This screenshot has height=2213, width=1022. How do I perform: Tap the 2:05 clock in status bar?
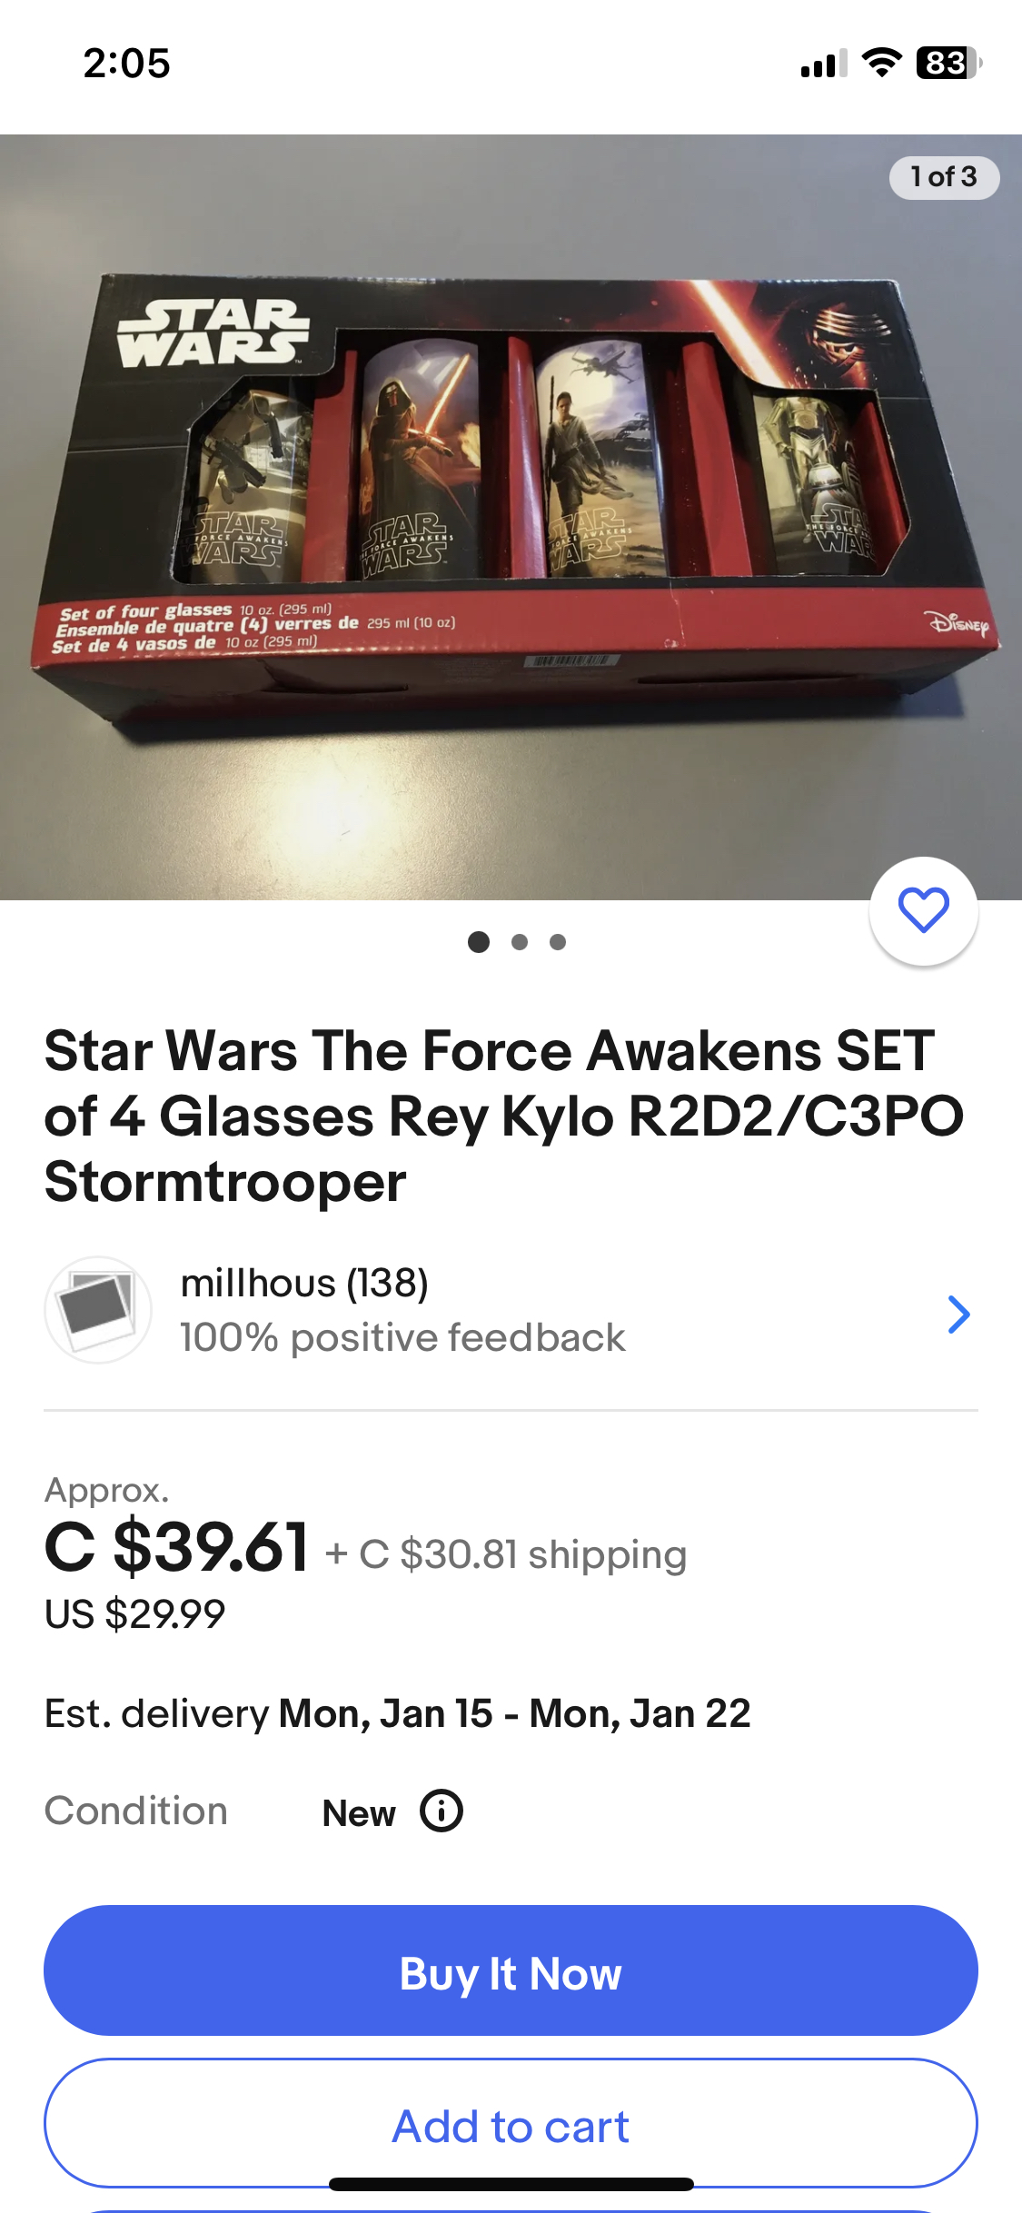(126, 64)
